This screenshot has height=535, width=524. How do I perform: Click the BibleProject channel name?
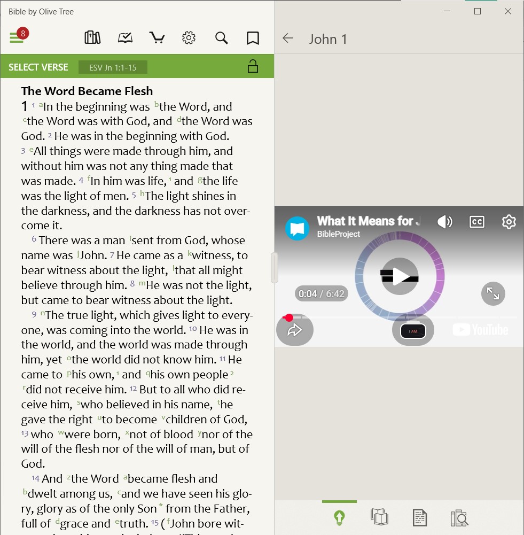(x=338, y=234)
